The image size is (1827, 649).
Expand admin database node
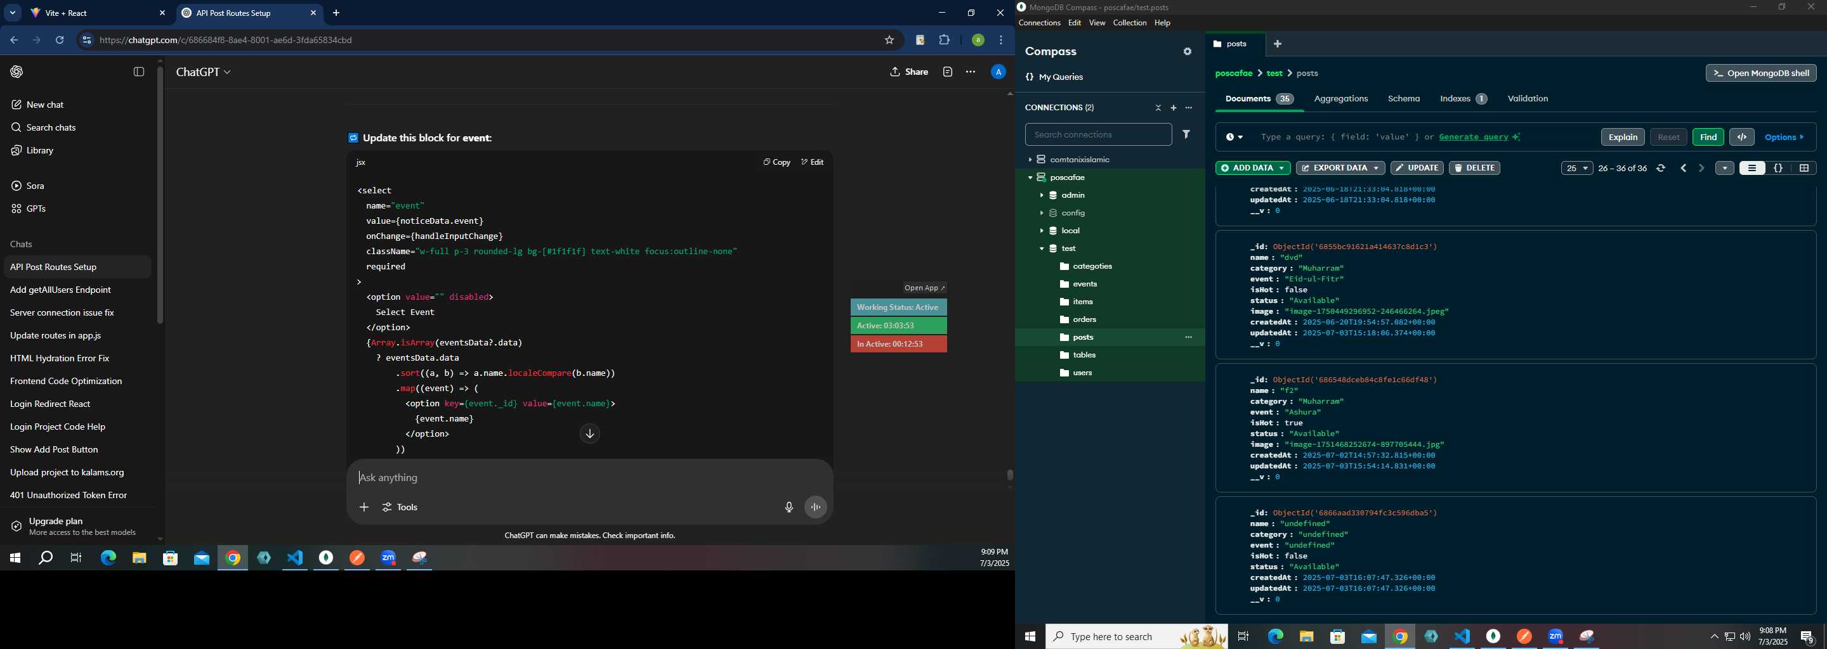click(1041, 195)
